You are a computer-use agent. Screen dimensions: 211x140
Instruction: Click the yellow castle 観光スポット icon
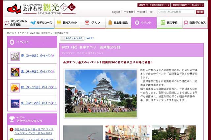click(x=59, y=22)
